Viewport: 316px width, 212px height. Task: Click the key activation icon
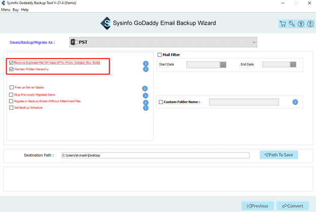point(292,24)
